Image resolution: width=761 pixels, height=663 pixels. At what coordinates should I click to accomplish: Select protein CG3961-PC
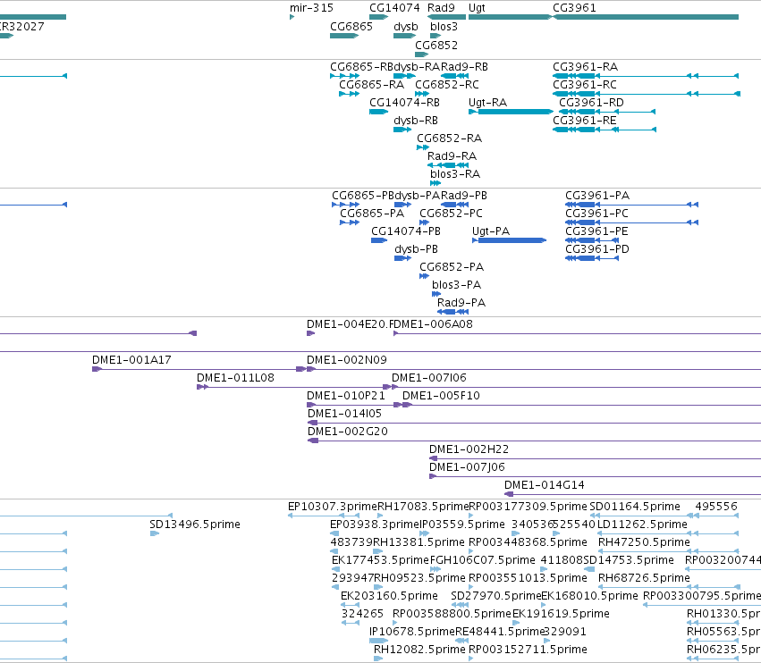[x=596, y=214]
